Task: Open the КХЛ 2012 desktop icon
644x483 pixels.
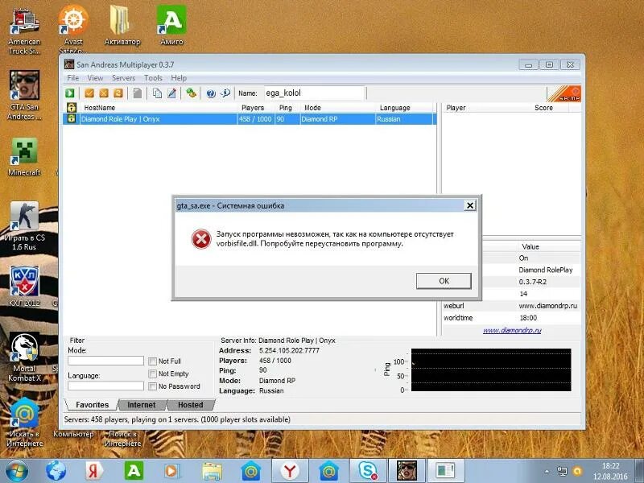Action: click(24, 287)
